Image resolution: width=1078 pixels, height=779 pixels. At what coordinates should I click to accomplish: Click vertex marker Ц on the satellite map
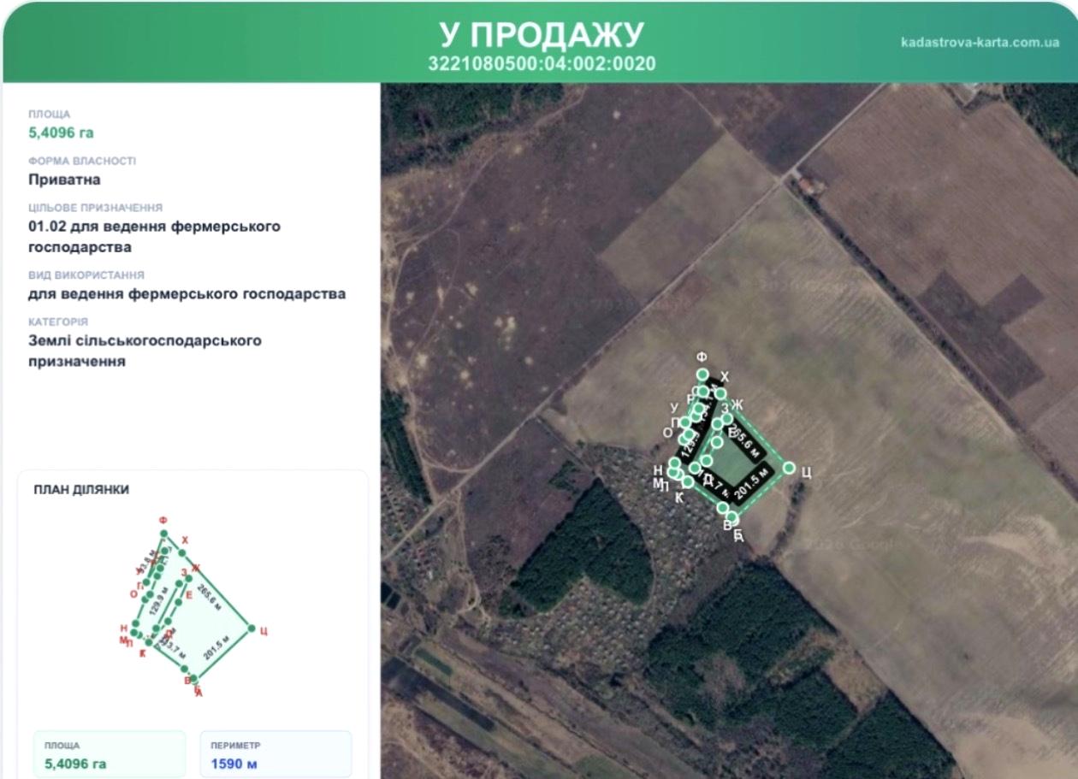pyautogui.click(x=789, y=468)
